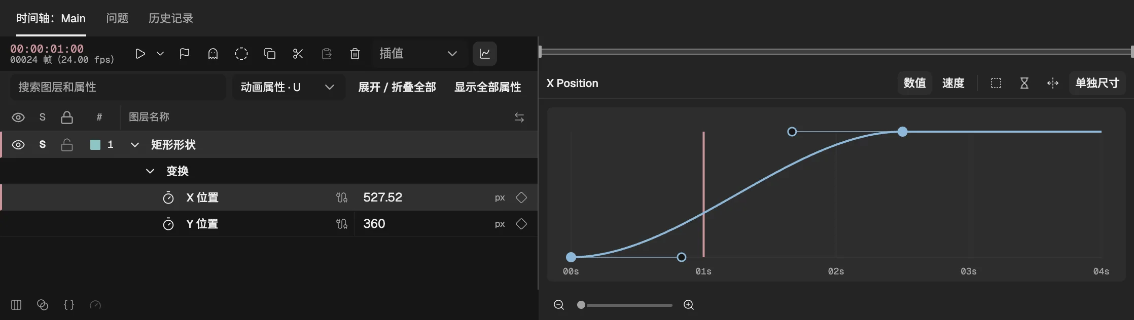Screen dimensions: 1134x320
Task: Click the link icon beside X 位置 value
Action: (342, 197)
